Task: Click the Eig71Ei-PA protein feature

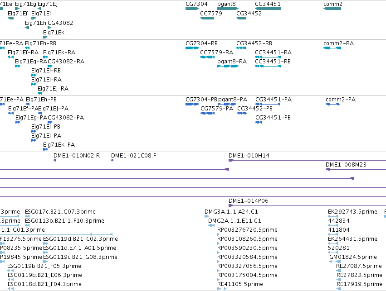Action: [34, 140]
